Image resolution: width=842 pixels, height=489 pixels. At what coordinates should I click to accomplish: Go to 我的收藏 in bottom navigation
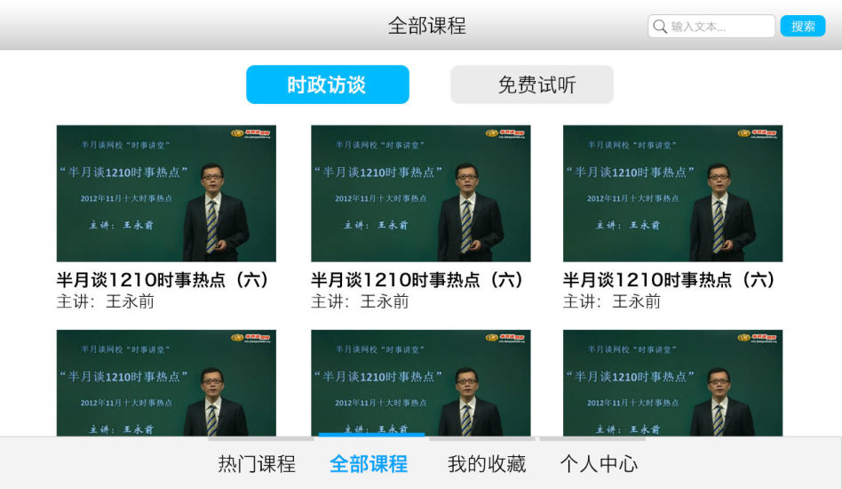tap(486, 463)
